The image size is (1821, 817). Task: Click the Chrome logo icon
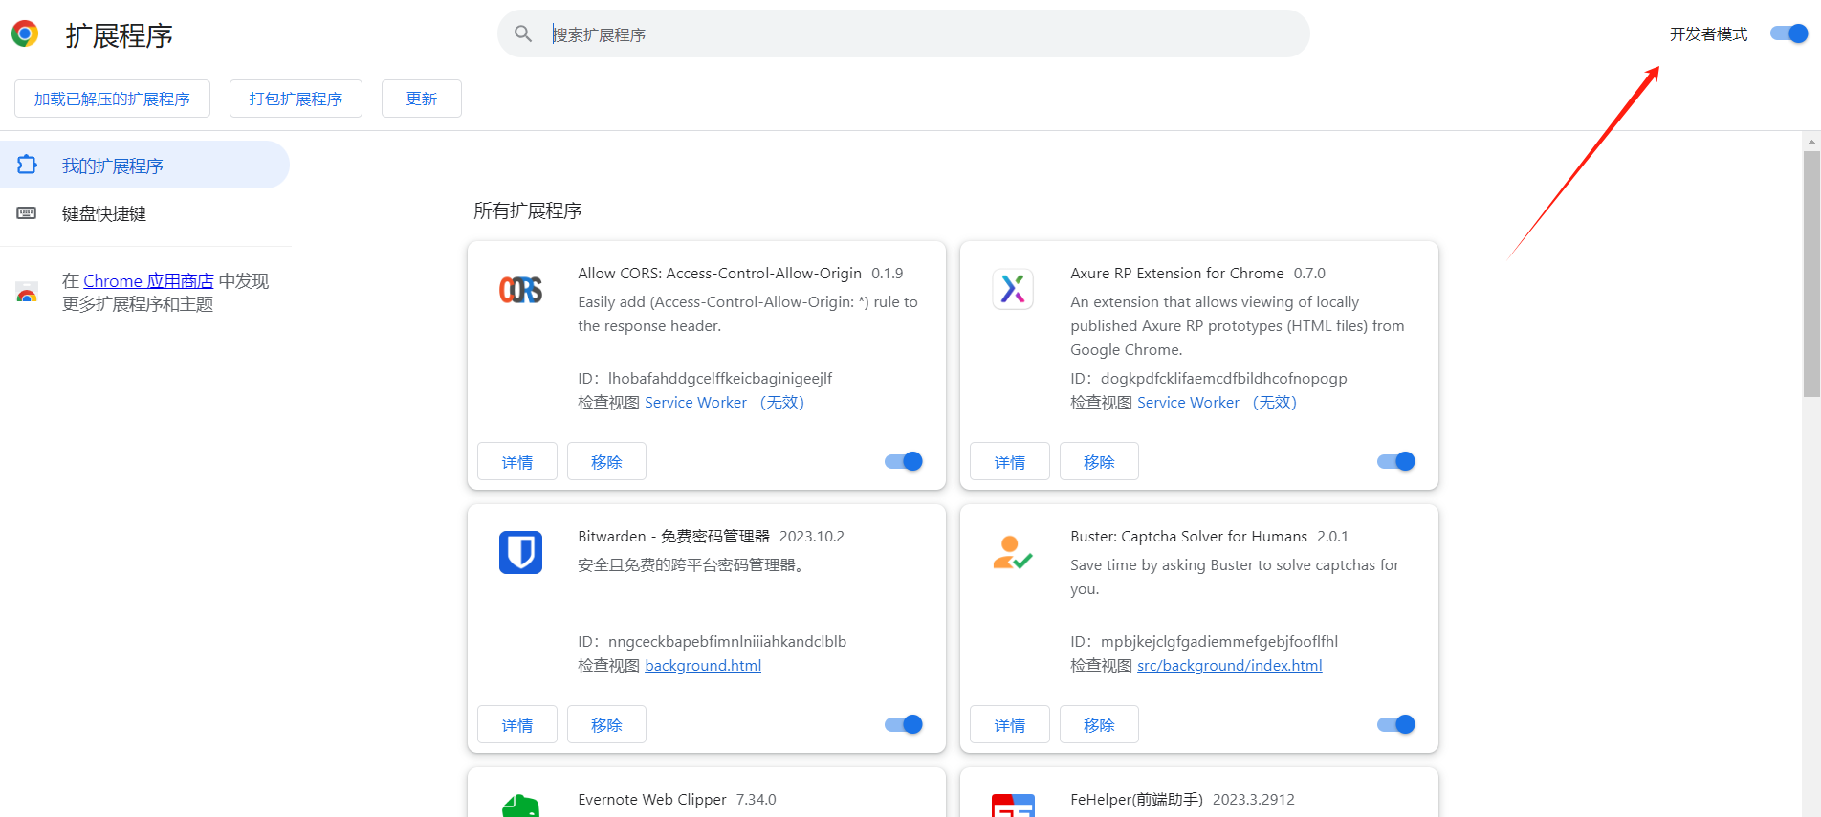pos(25,34)
